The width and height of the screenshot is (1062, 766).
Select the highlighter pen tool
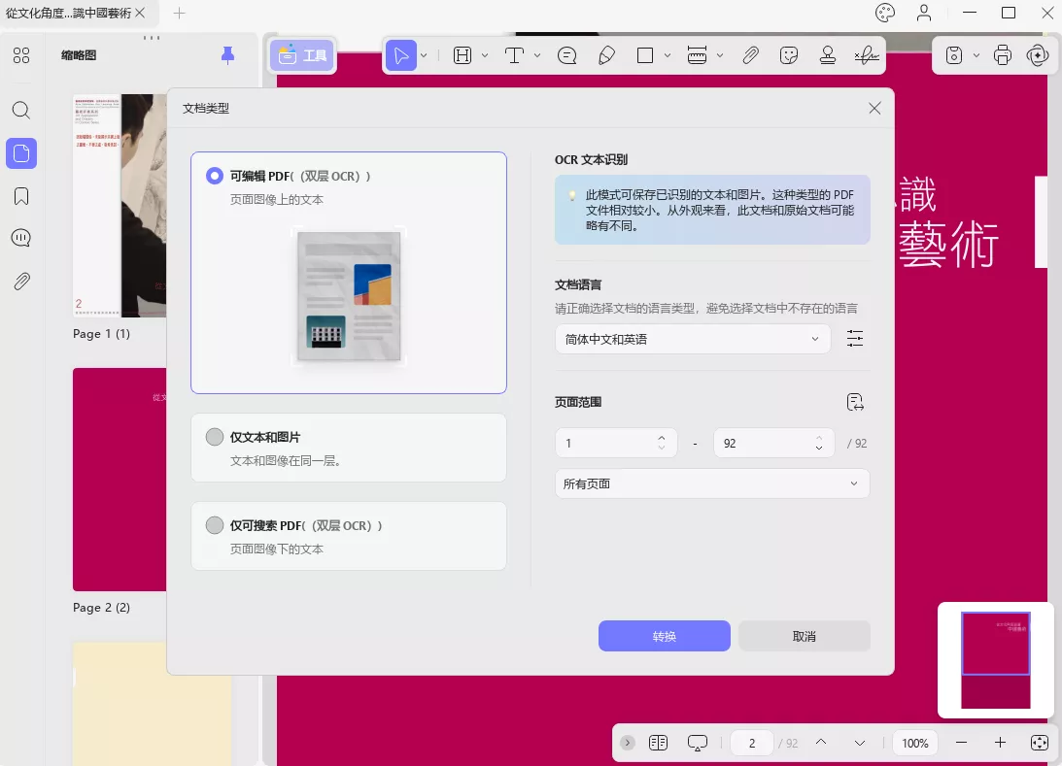(x=606, y=55)
